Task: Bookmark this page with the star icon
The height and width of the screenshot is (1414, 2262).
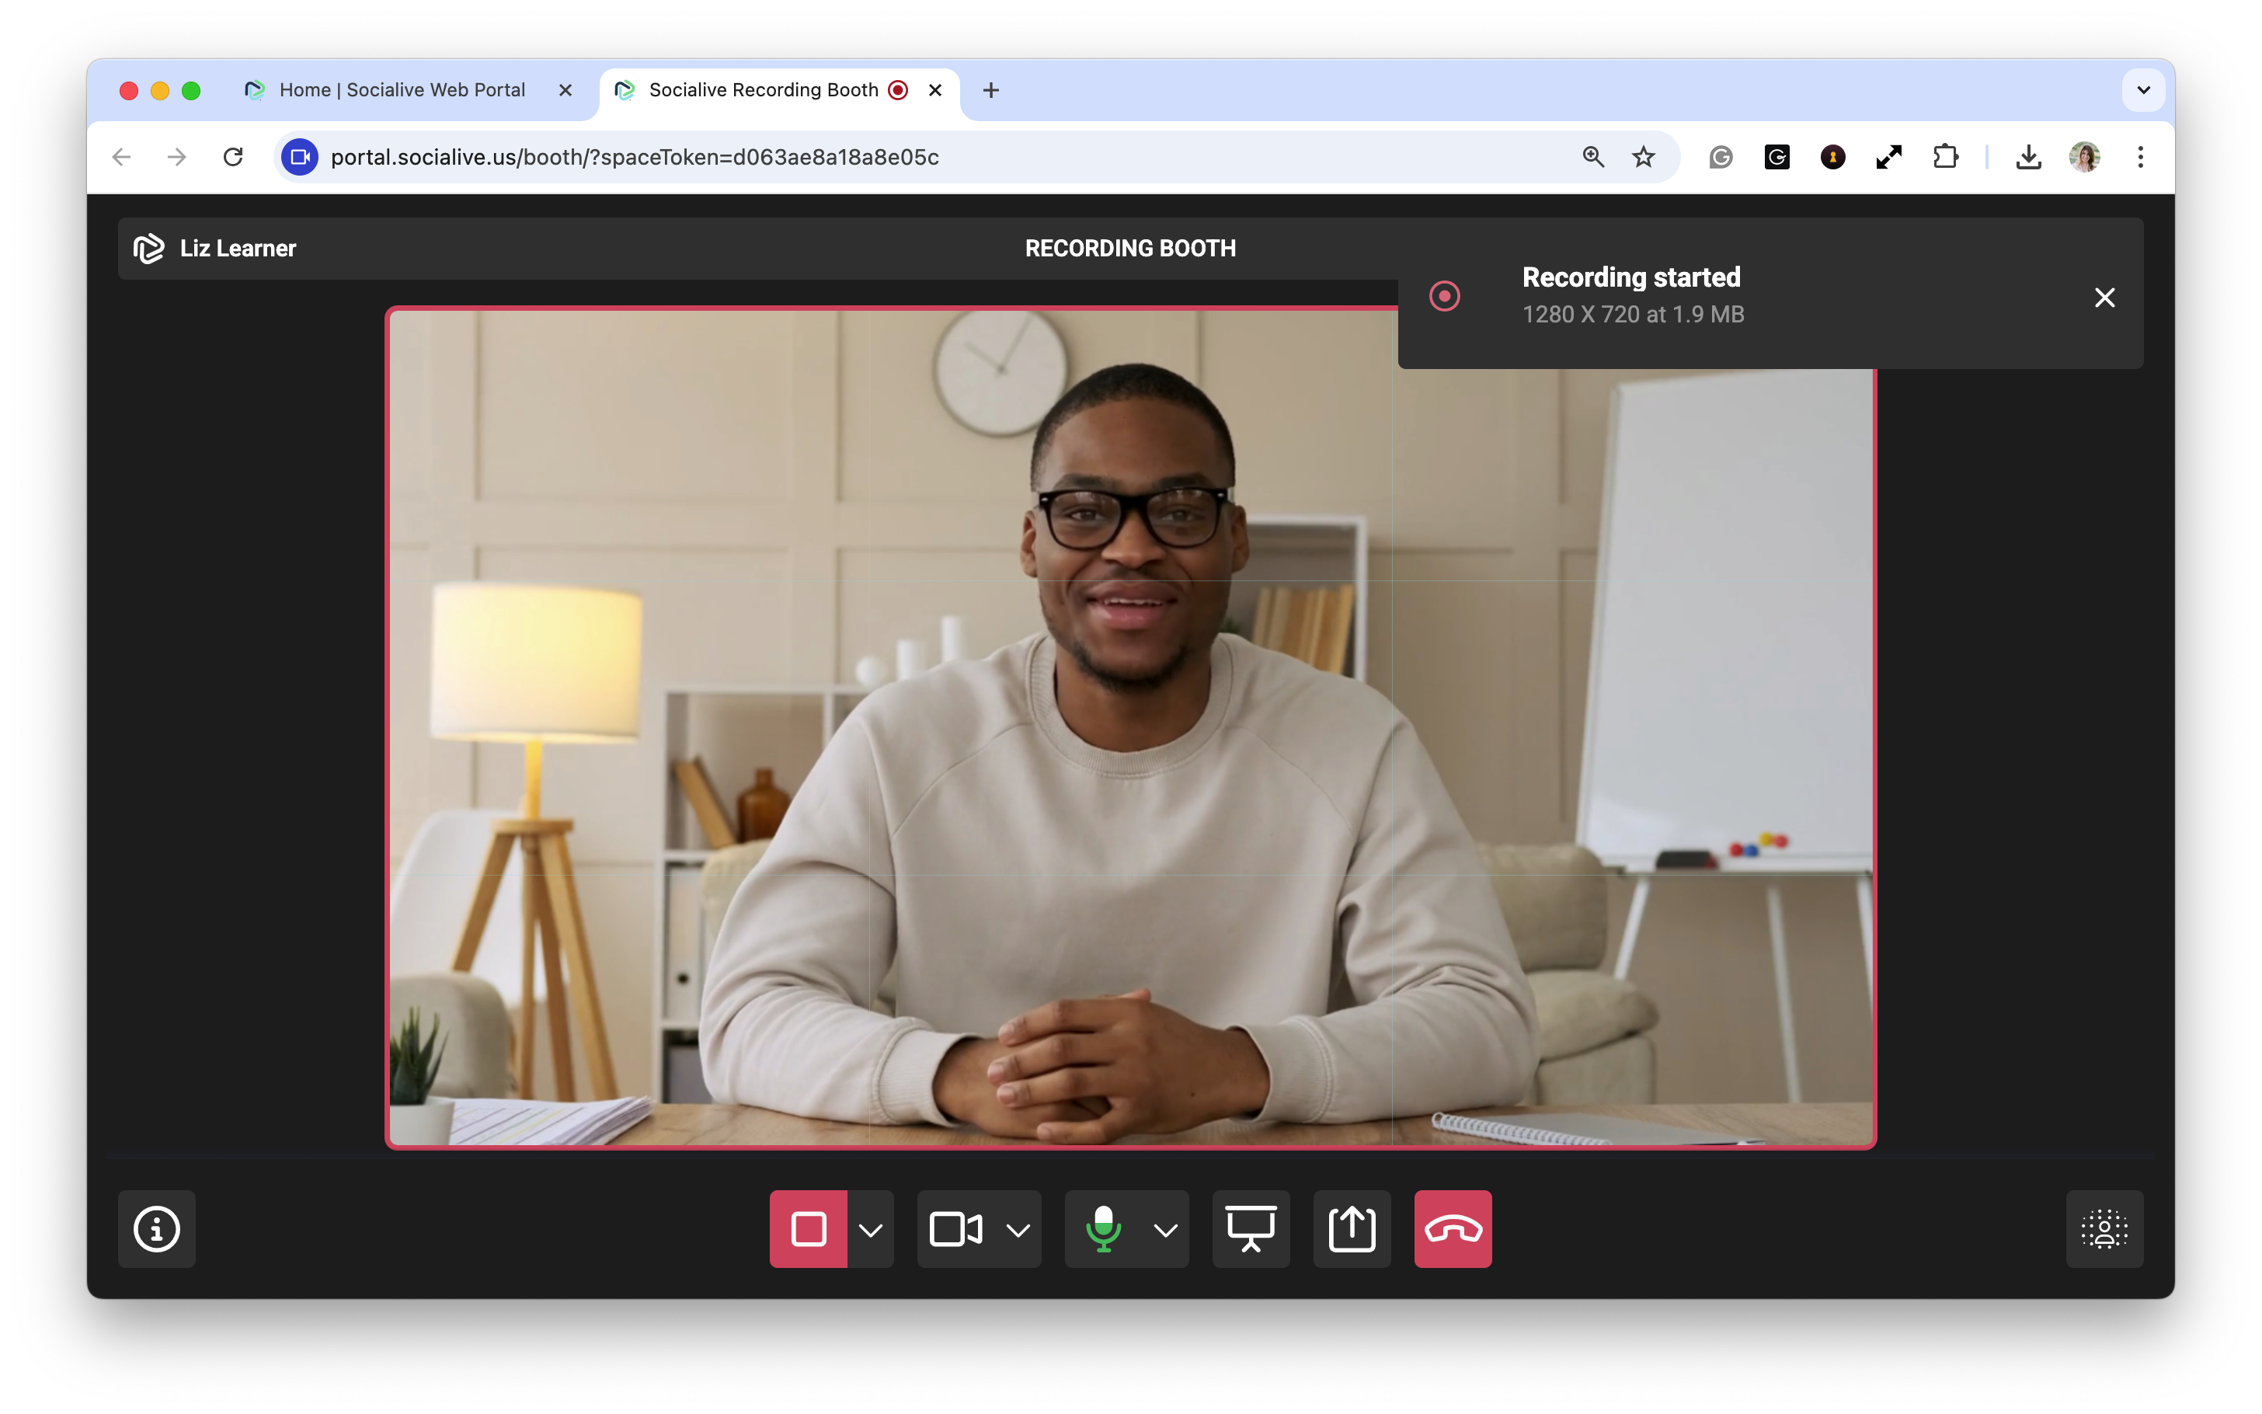Action: 1643,157
